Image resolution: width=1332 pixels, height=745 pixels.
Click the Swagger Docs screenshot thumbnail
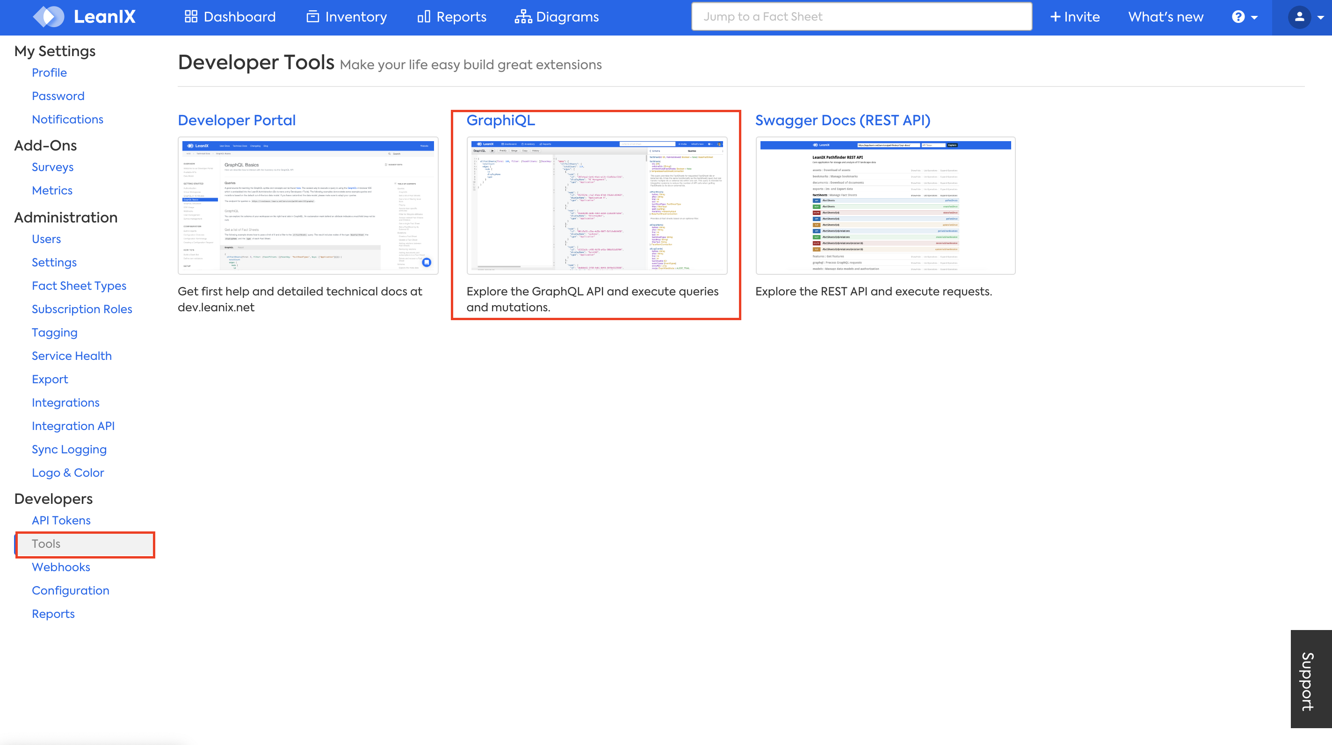pos(885,205)
